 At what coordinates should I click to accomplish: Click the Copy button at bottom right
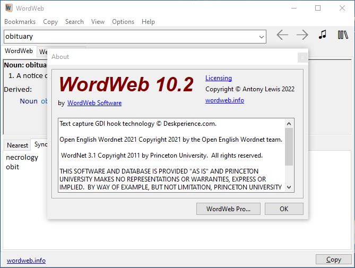coord(333,260)
